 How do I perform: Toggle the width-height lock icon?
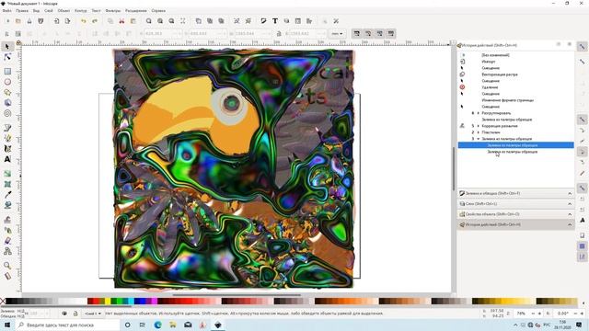pos(279,33)
